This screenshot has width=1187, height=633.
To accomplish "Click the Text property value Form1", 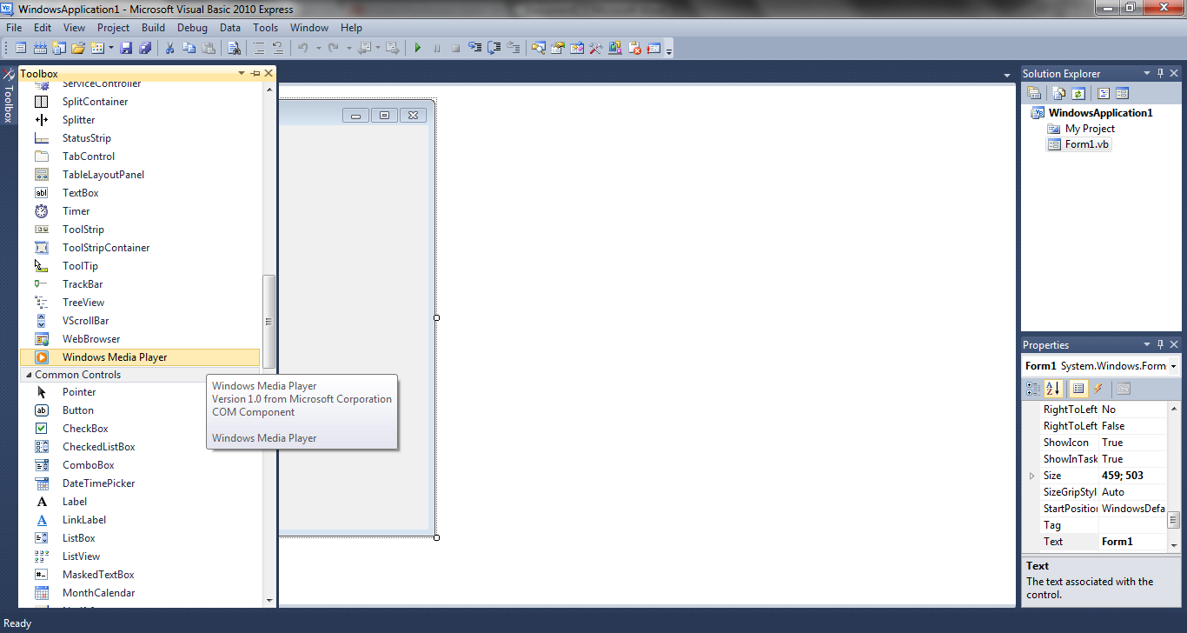I will [x=1133, y=542].
